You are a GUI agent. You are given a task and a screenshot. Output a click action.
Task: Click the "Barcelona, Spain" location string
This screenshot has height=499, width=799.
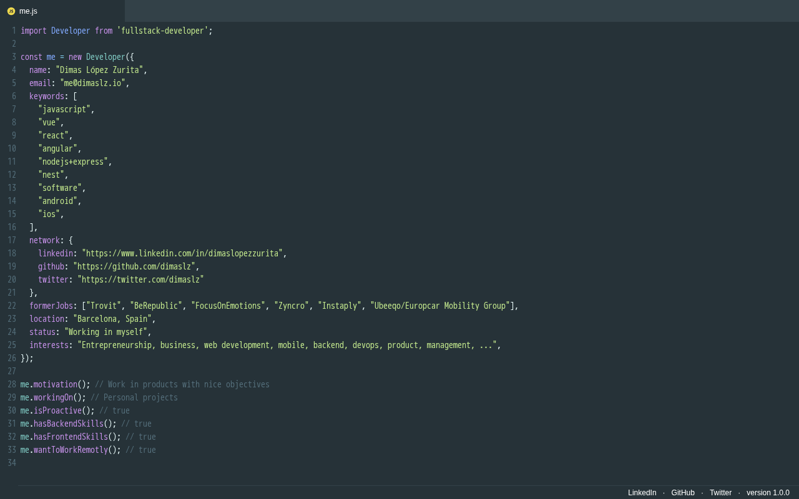(x=114, y=319)
